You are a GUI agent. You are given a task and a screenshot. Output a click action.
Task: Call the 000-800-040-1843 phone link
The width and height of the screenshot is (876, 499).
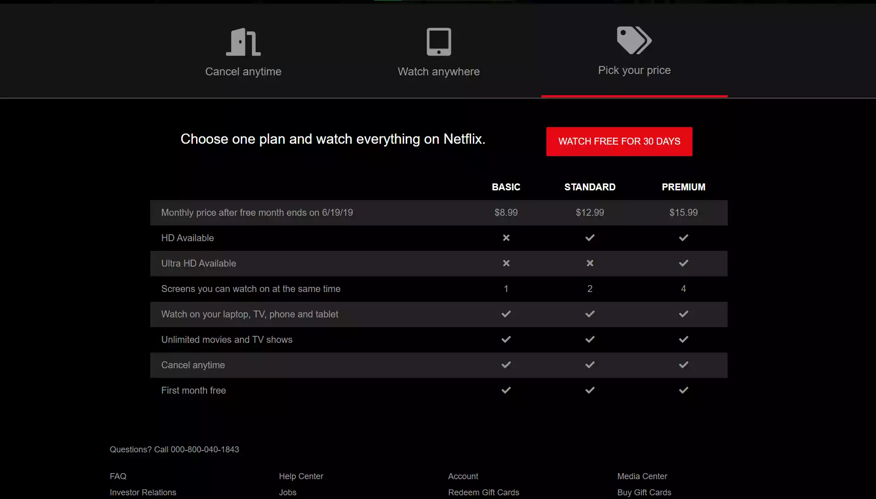pyautogui.click(x=205, y=450)
